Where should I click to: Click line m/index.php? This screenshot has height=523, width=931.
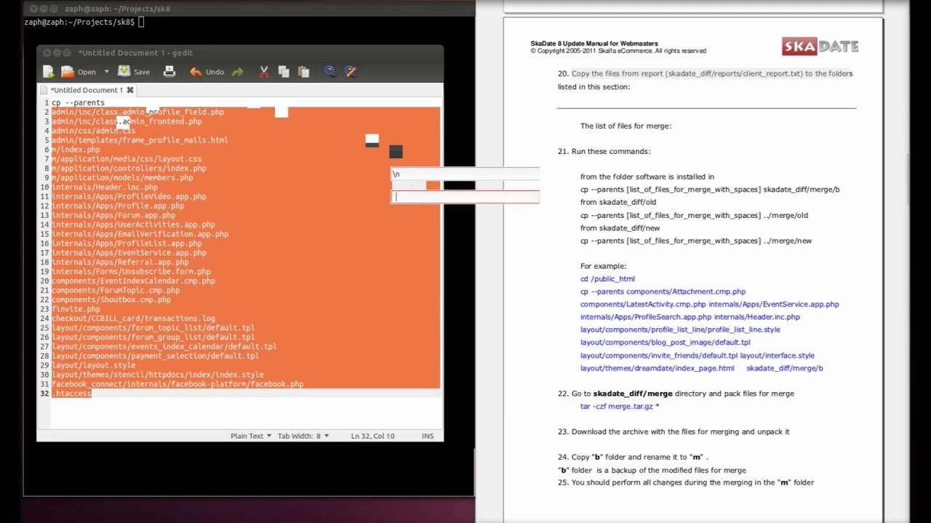tap(76, 150)
